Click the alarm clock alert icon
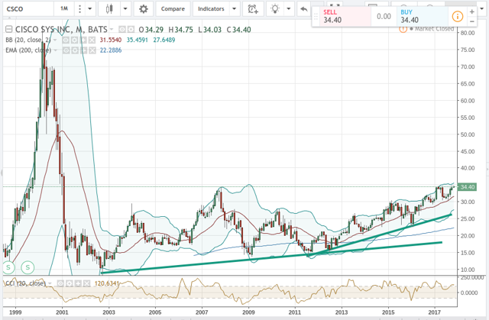This screenshot has height=320, width=489. (x=253, y=10)
